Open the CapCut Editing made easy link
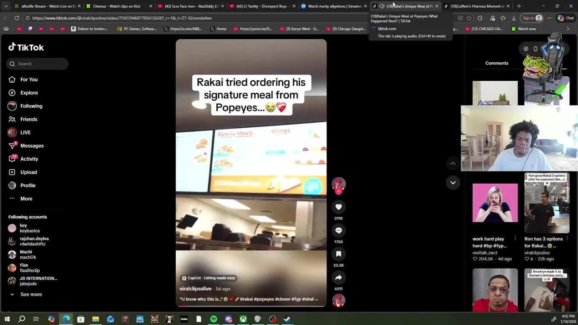Viewport: 578px width, 325px height. pyautogui.click(x=209, y=278)
